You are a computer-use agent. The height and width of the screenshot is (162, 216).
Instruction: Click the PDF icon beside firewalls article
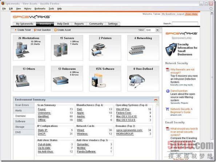pos(168,70)
